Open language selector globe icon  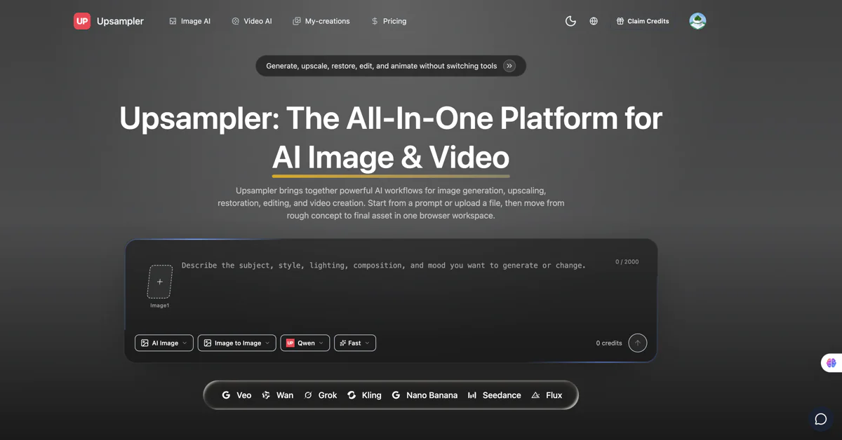[x=594, y=21]
